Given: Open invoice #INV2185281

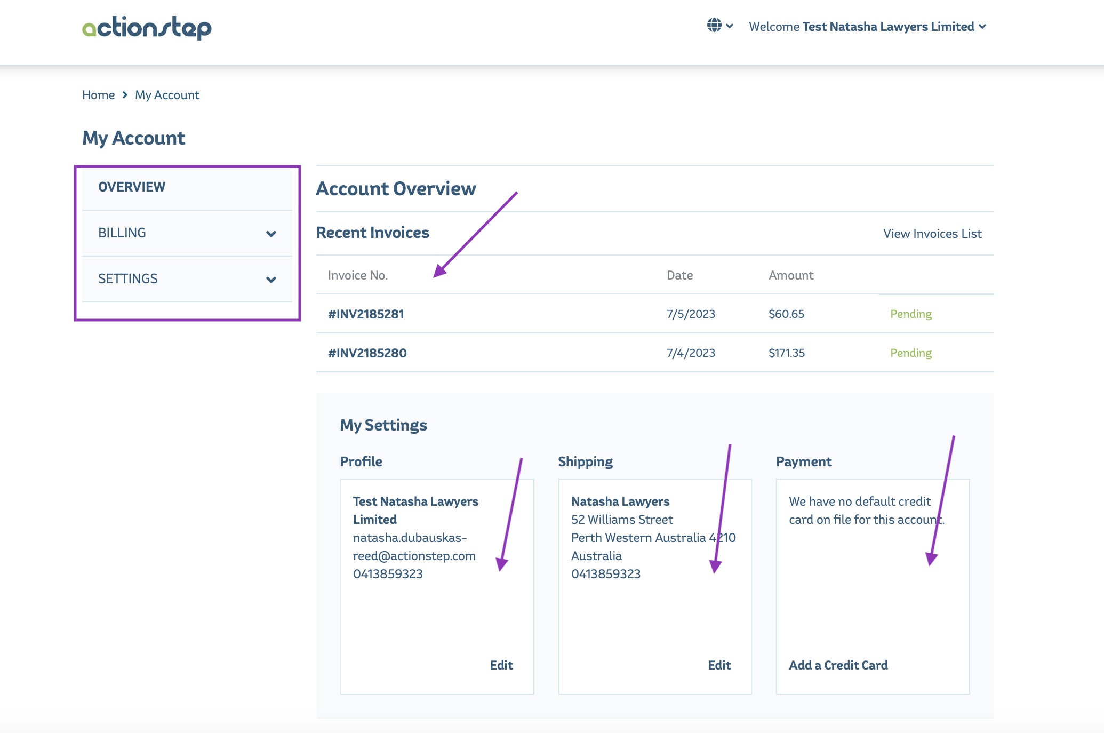Looking at the screenshot, I should pos(366,314).
